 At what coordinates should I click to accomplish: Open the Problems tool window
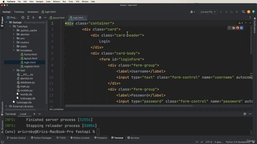pos(100,138)
